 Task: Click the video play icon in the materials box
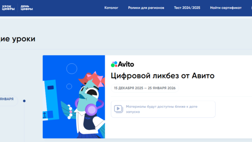pyautogui.click(x=118, y=109)
